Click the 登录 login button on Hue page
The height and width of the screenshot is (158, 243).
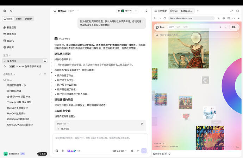click(x=234, y=27)
